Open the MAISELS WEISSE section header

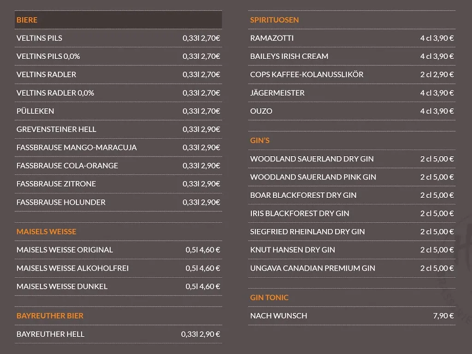46,232
